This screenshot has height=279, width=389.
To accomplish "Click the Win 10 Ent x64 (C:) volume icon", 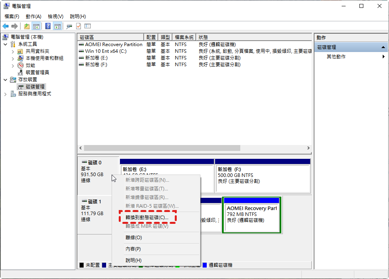I will (81, 51).
